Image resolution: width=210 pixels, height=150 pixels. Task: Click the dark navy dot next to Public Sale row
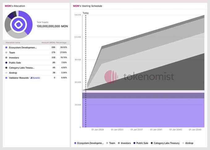click(6, 63)
